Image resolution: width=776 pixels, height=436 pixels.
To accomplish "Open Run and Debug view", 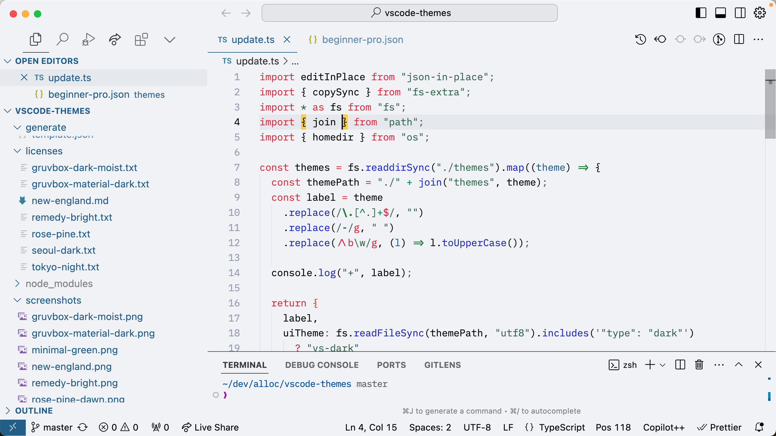I will (x=88, y=39).
